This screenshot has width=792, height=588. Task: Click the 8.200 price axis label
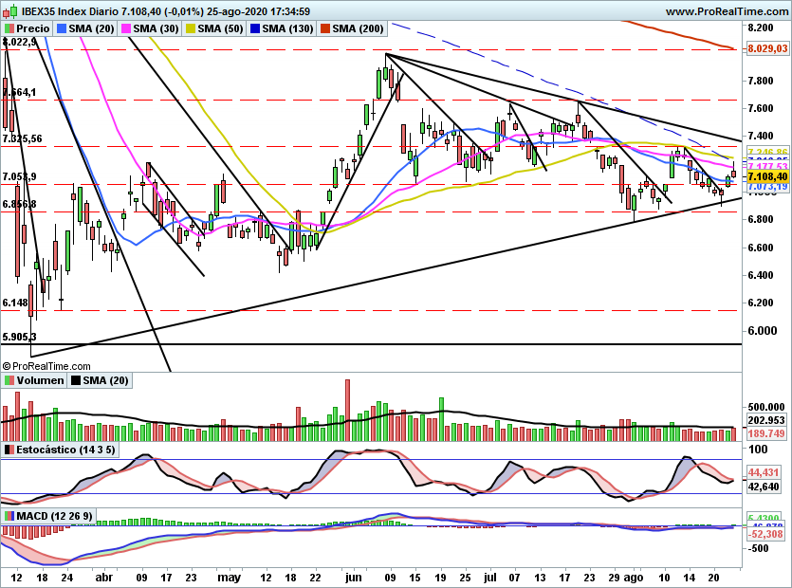761,28
